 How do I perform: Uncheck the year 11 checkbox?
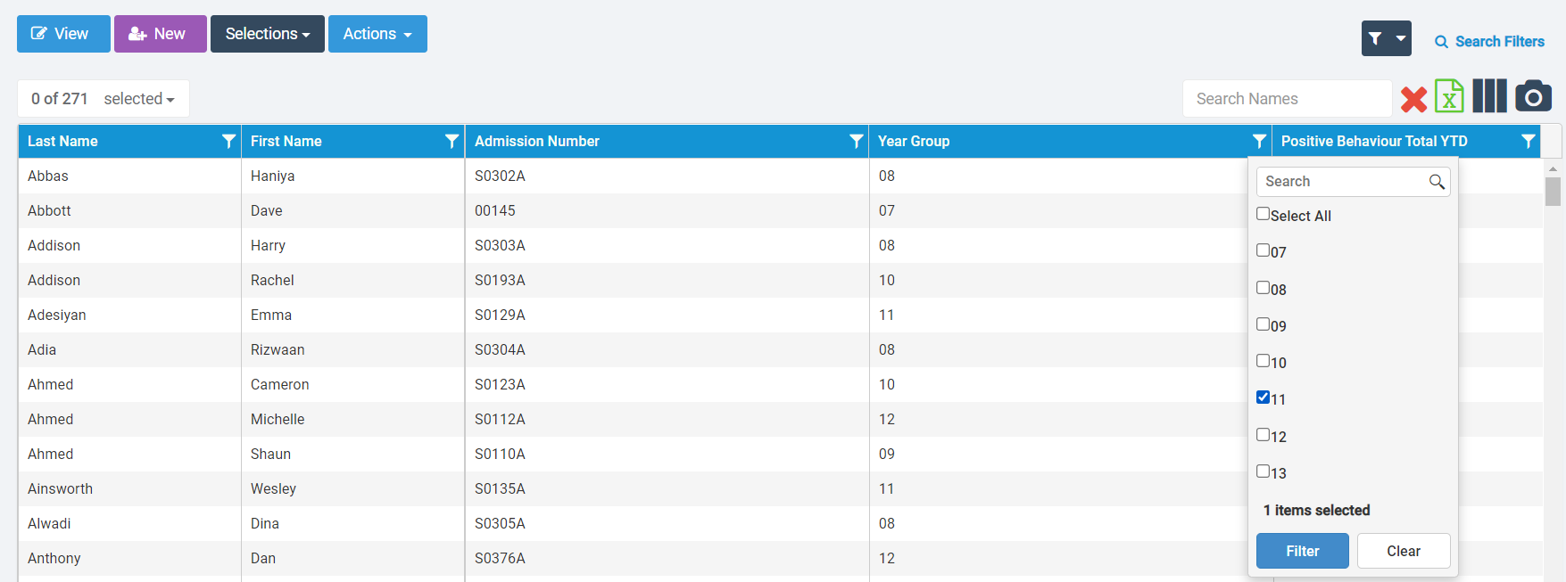coord(1263,398)
